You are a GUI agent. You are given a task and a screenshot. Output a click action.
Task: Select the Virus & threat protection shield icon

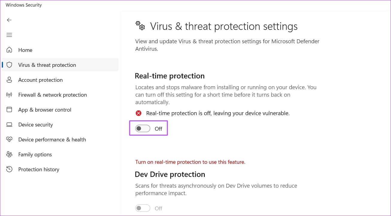tap(9, 65)
